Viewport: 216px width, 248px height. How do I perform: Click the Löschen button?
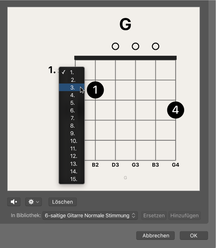62,202
